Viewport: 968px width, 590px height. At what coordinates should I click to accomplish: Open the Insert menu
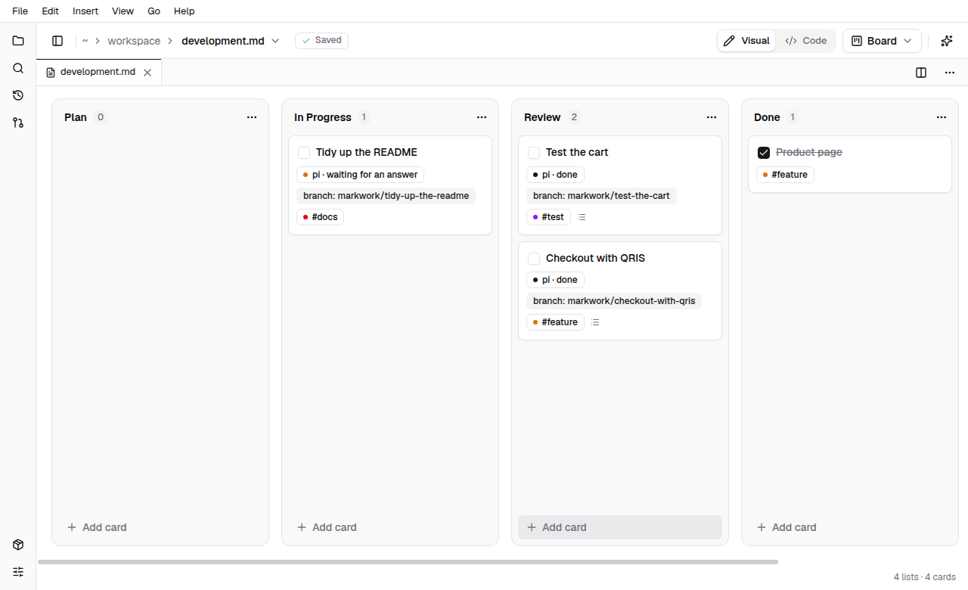pyautogui.click(x=85, y=11)
